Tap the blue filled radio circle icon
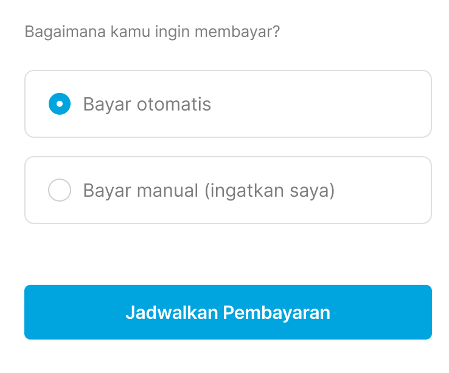This screenshot has width=449, height=373. coord(60,104)
